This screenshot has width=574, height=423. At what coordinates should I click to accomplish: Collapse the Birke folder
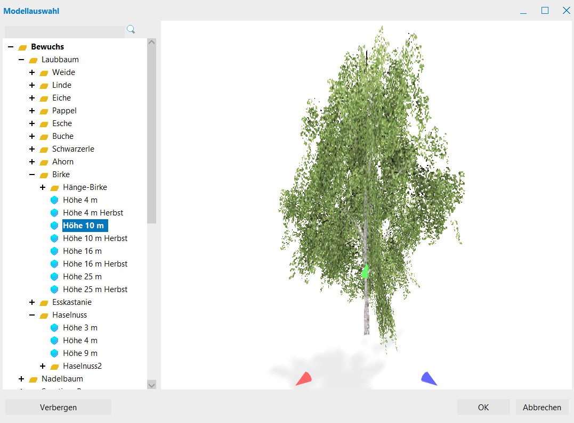(x=32, y=175)
